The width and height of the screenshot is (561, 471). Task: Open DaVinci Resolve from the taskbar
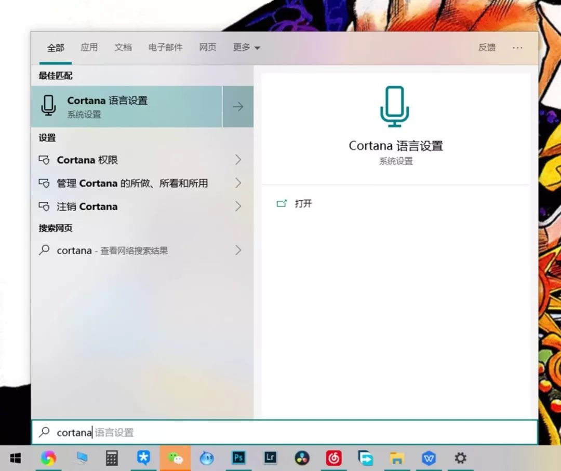[302, 458]
